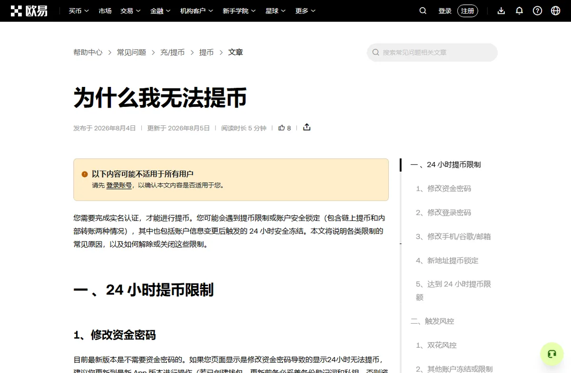
Task: Click the 阅读时长 5 分钟 text
Action: pyautogui.click(x=244, y=128)
